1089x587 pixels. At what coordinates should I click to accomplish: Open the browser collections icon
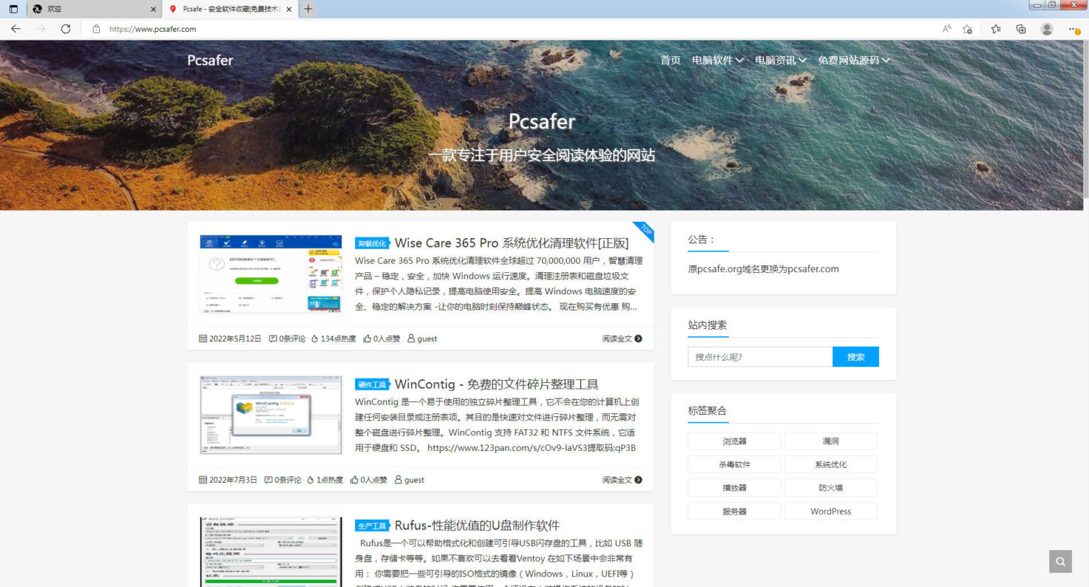point(1021,29)
